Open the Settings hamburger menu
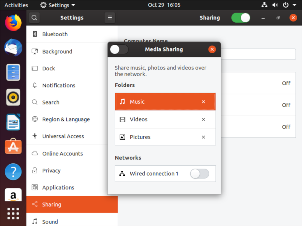The image size is (302, 226). [110, 18]
